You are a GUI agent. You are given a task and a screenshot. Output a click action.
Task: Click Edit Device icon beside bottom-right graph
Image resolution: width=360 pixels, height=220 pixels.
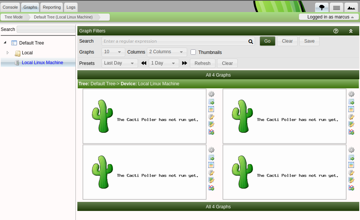[x=351, y=172]
